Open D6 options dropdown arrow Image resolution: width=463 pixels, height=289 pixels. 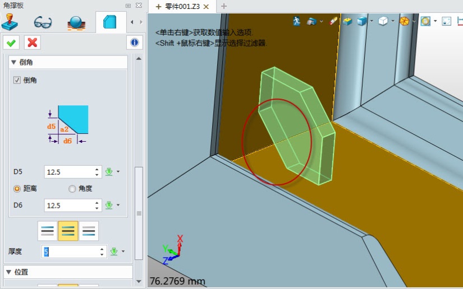tap(118, 205)
